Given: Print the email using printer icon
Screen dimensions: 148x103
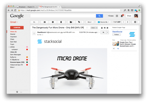Looking at the screenshot, I should pyautogui.click(x=105, y=28).
